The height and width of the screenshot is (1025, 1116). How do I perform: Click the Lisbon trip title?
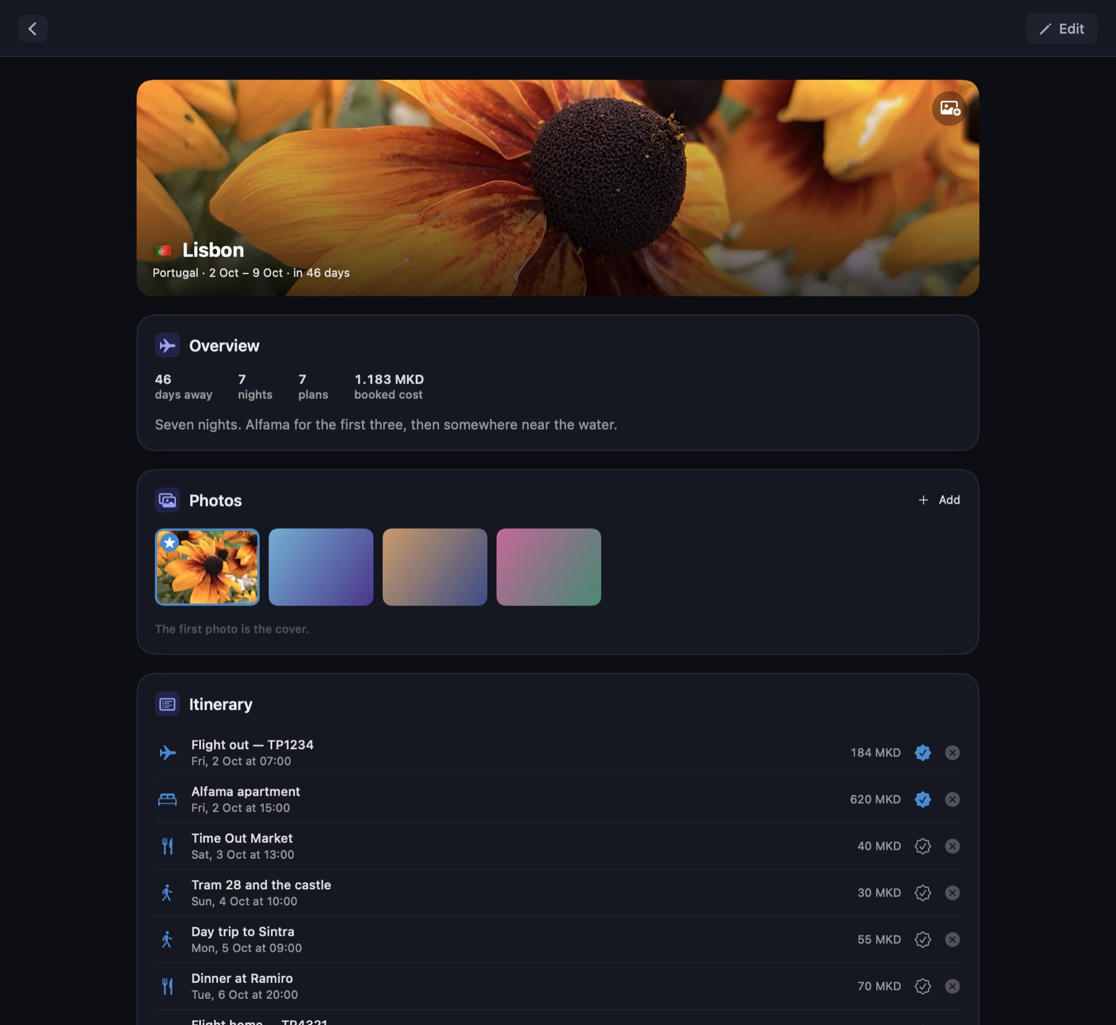pos(213,250)
